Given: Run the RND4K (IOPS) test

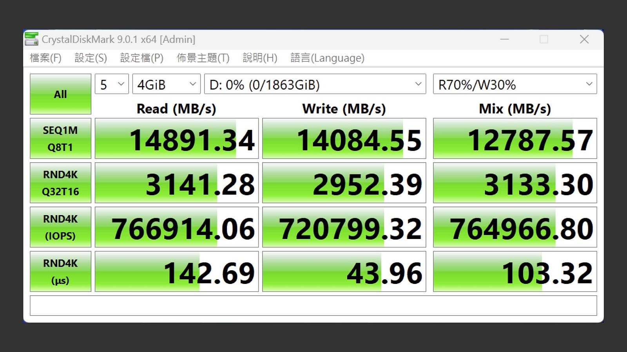Looking at the screenshot, I should [60, 227].
